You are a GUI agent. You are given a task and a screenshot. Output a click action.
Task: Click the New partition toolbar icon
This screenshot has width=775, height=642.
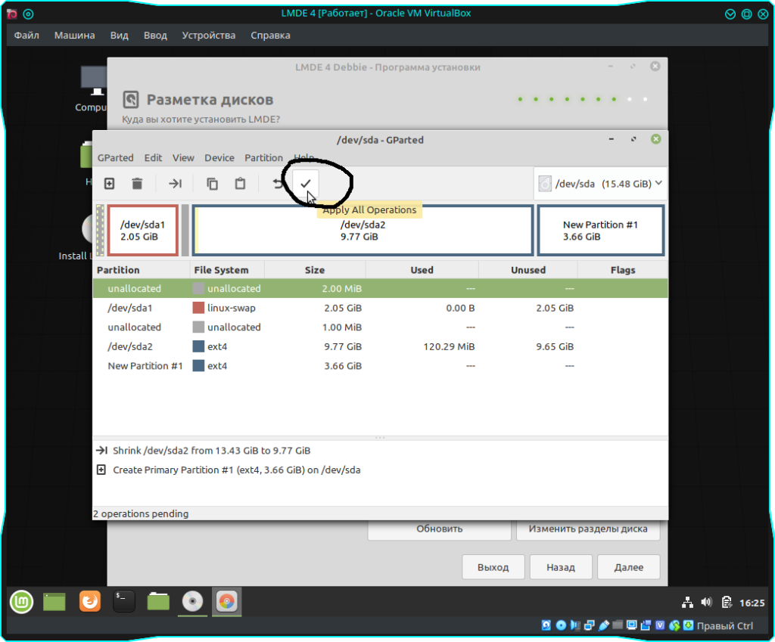(110, 184)
